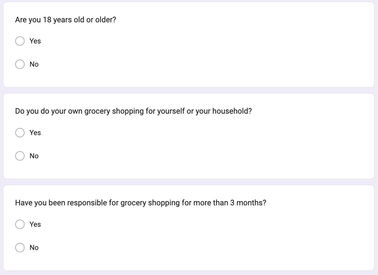Click purple gap between age and grocery cards

click(189, 90)
